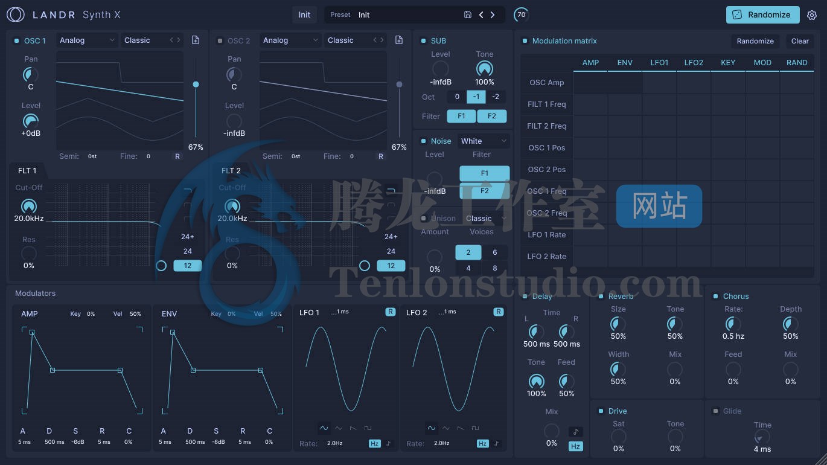Image resolution: width=827 pixels, height=465 pixels.
Task: Open the settings gear icon
Action: pyautogui.click(x=812, y=15)
